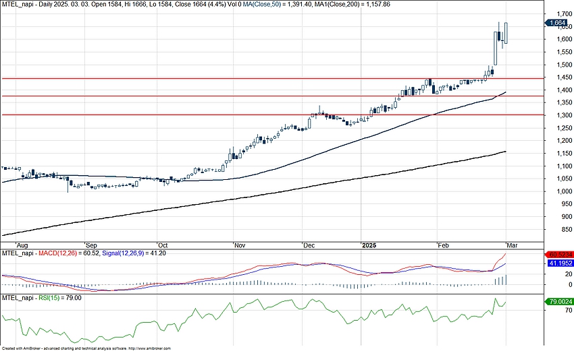This screenshot has height=351, width=574.
Task: Click the 850 price axis label
Action: coord(567,229)
